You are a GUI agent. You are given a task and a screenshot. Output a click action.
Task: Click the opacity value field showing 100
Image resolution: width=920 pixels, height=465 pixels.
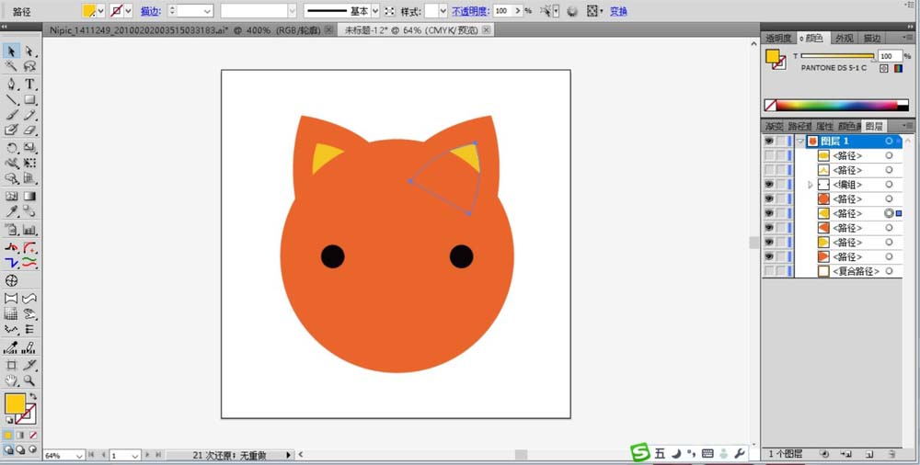502,11
